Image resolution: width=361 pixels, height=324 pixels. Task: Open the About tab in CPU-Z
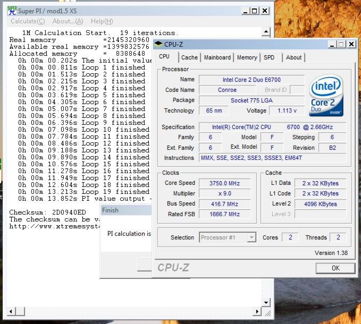click(x=293, y=57)
